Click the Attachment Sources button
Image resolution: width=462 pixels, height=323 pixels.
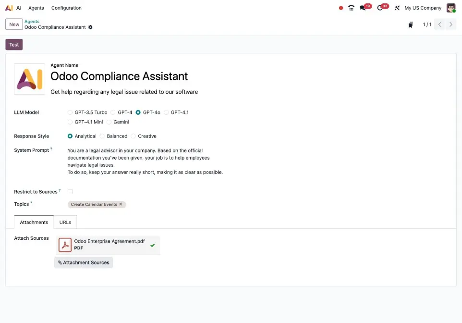click(84, 262)
